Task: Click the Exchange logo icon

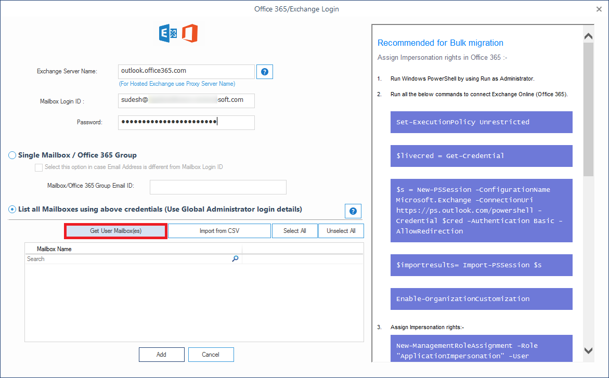Action: click(x=168, y=33)
